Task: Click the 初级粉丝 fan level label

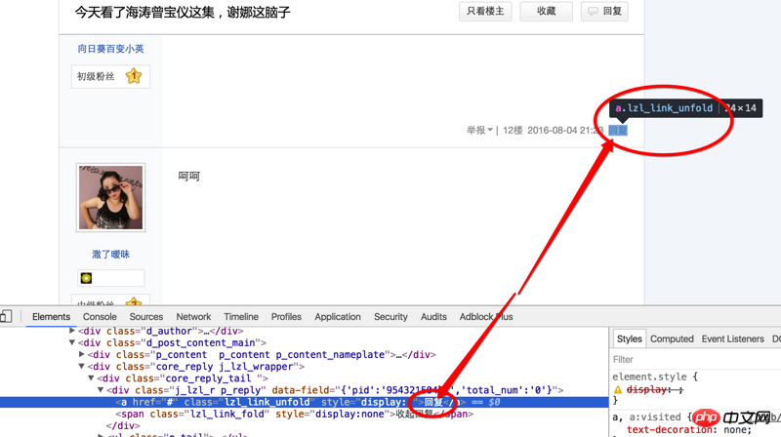Action: pyautogui.click(x=95, y=76)
